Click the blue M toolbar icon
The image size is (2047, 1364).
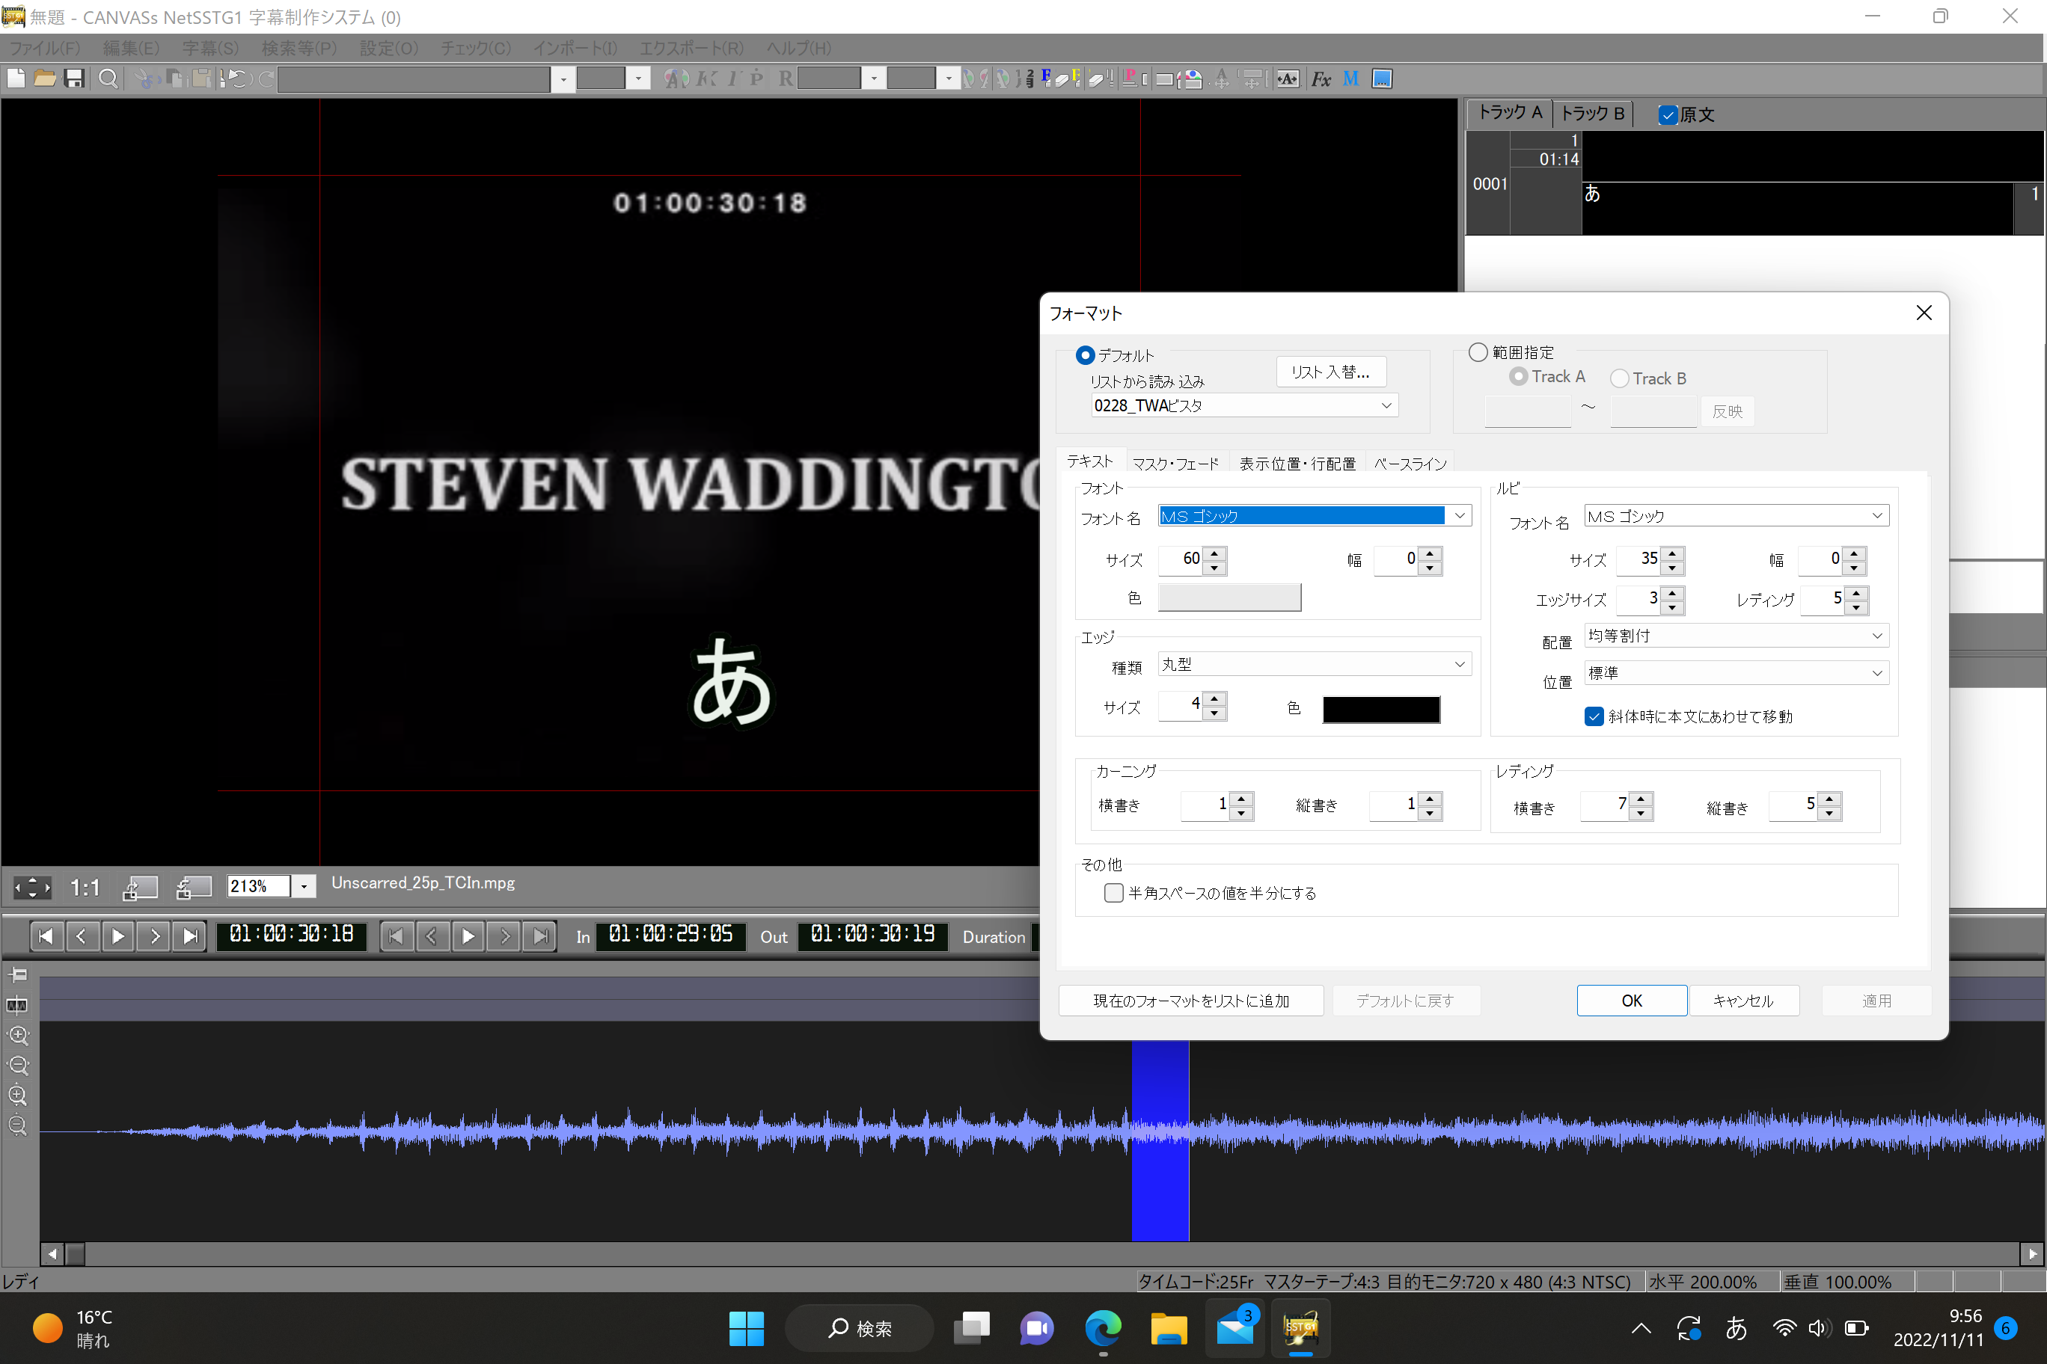pyautogui.click(x=1350, y=79)
